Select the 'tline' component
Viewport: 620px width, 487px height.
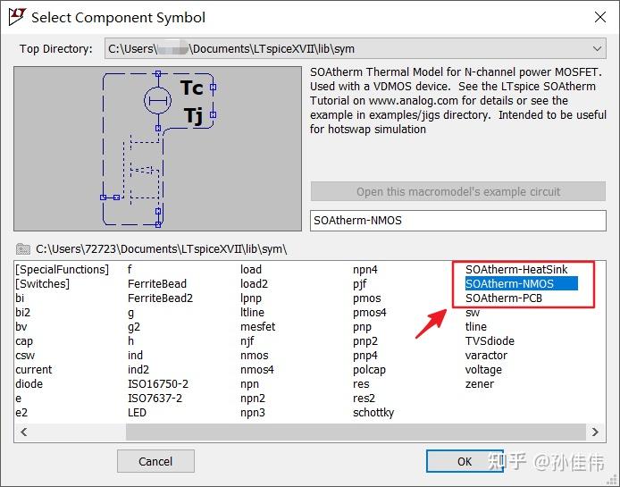[x=475, y=327]
